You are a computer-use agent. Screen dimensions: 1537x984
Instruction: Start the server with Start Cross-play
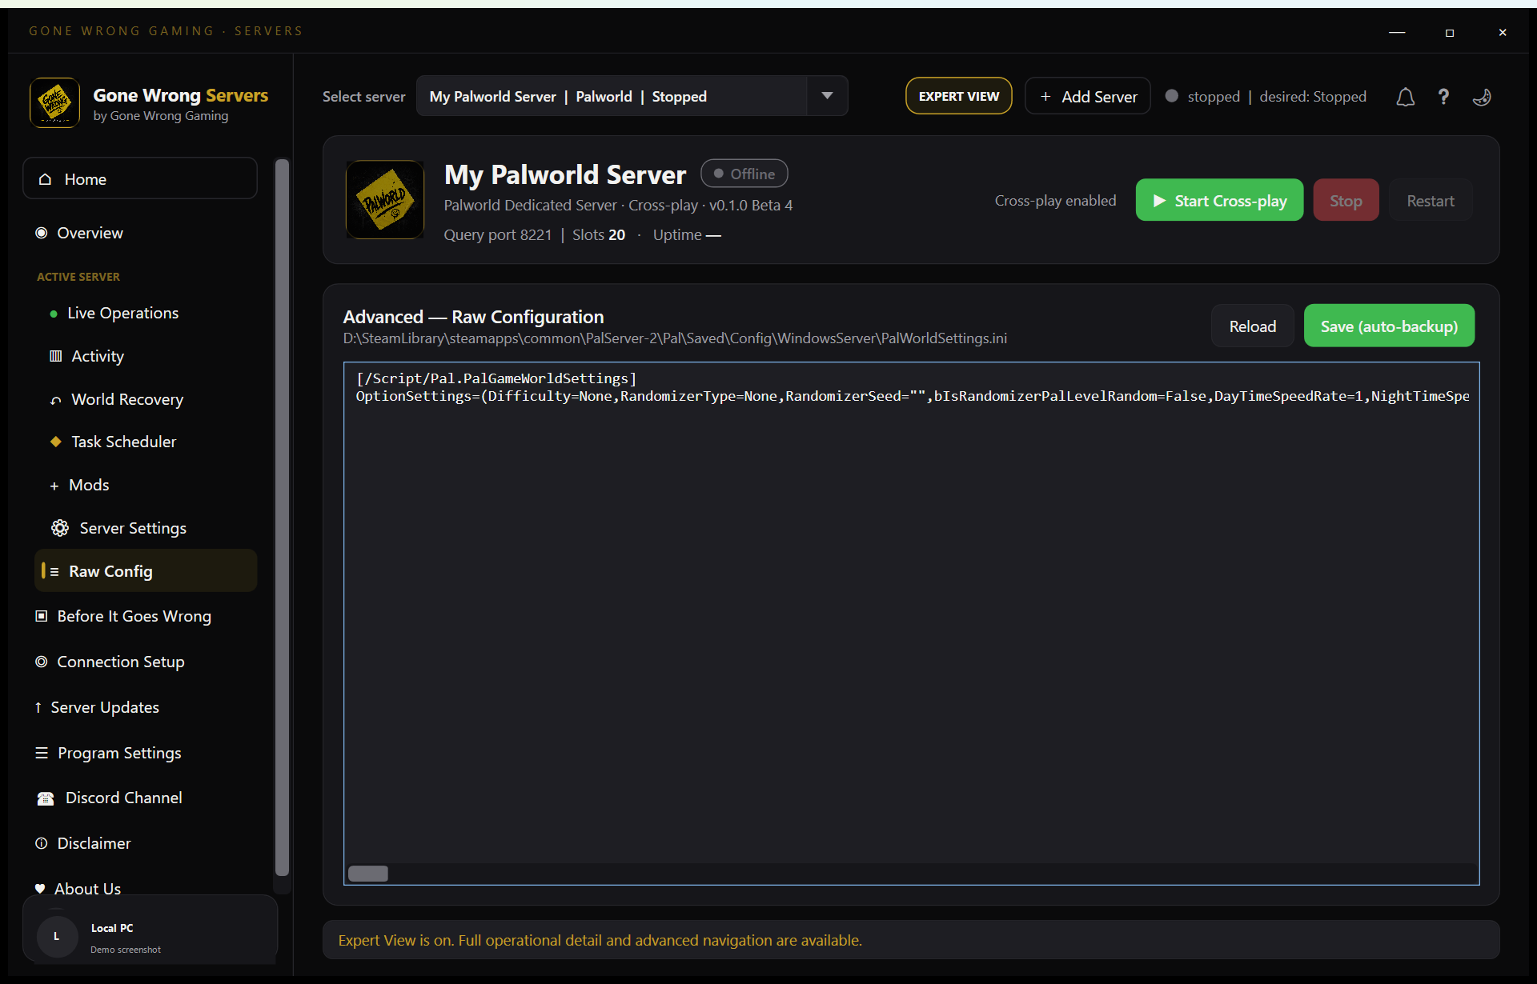(1219, 200)
